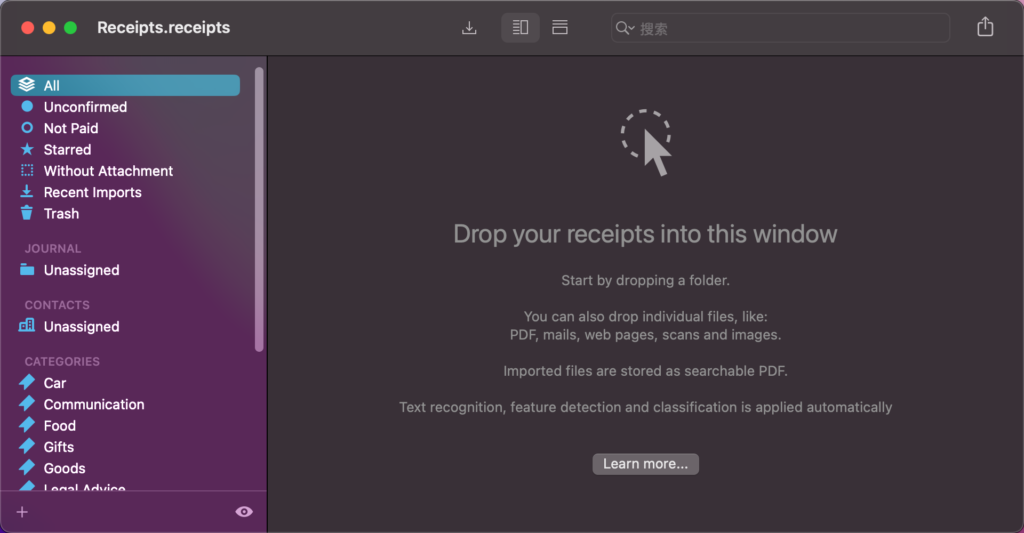
Task: Click in the search input field
Action: click(789, 28)
